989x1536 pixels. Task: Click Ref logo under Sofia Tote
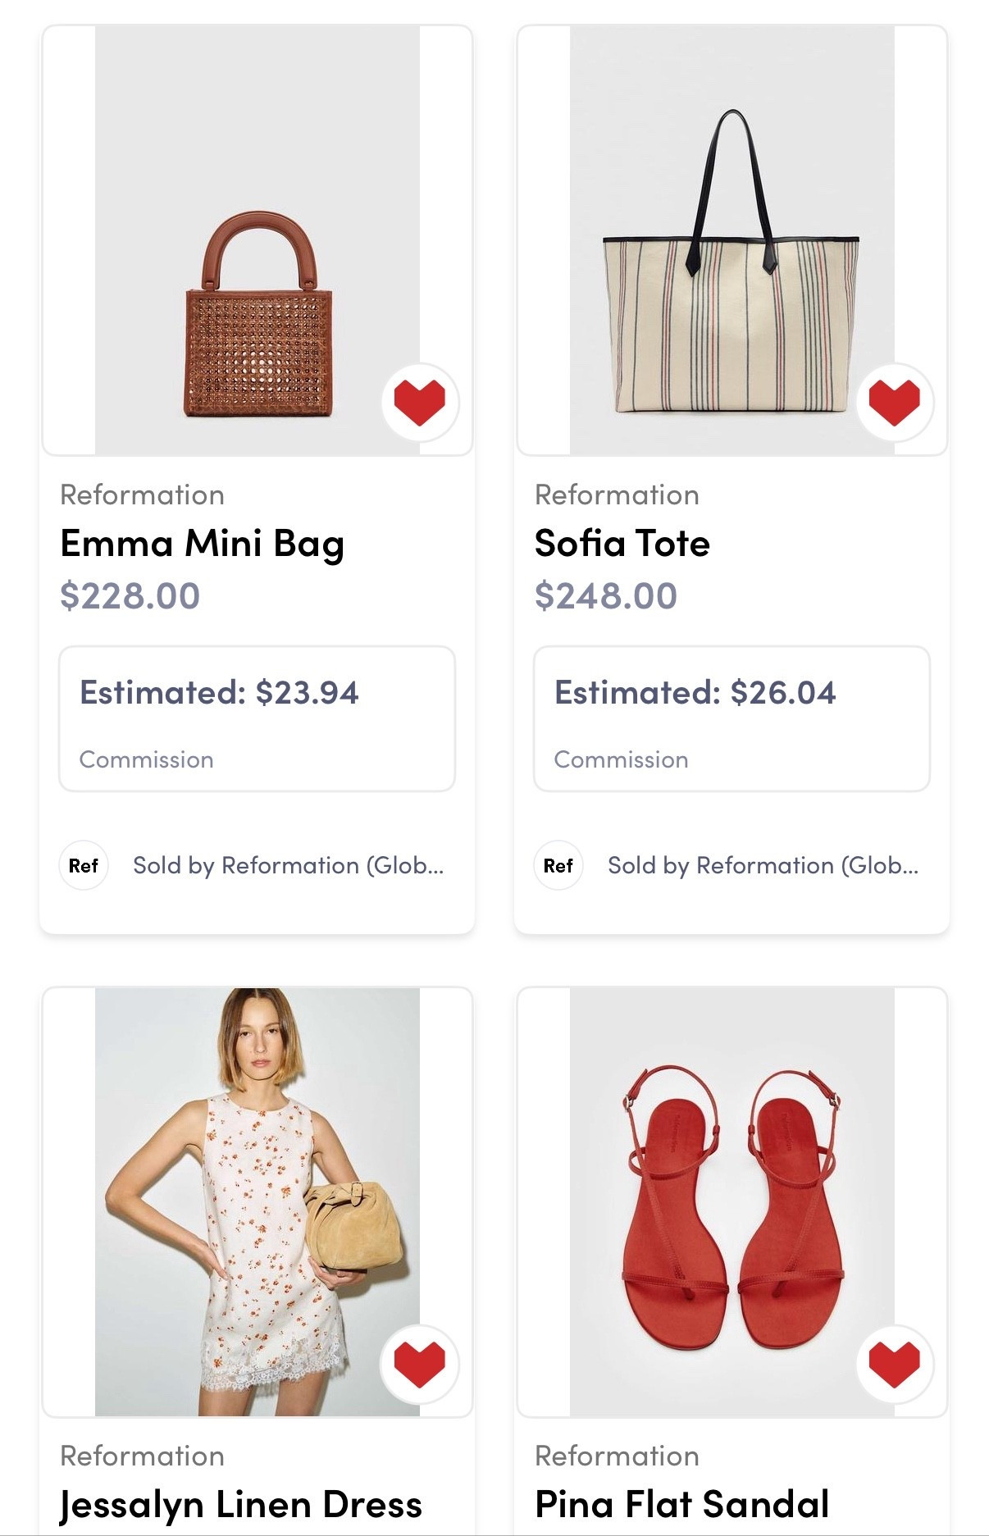(558, 865)
